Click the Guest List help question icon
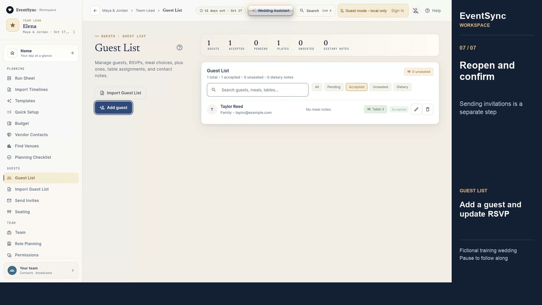 coord(180,47)
